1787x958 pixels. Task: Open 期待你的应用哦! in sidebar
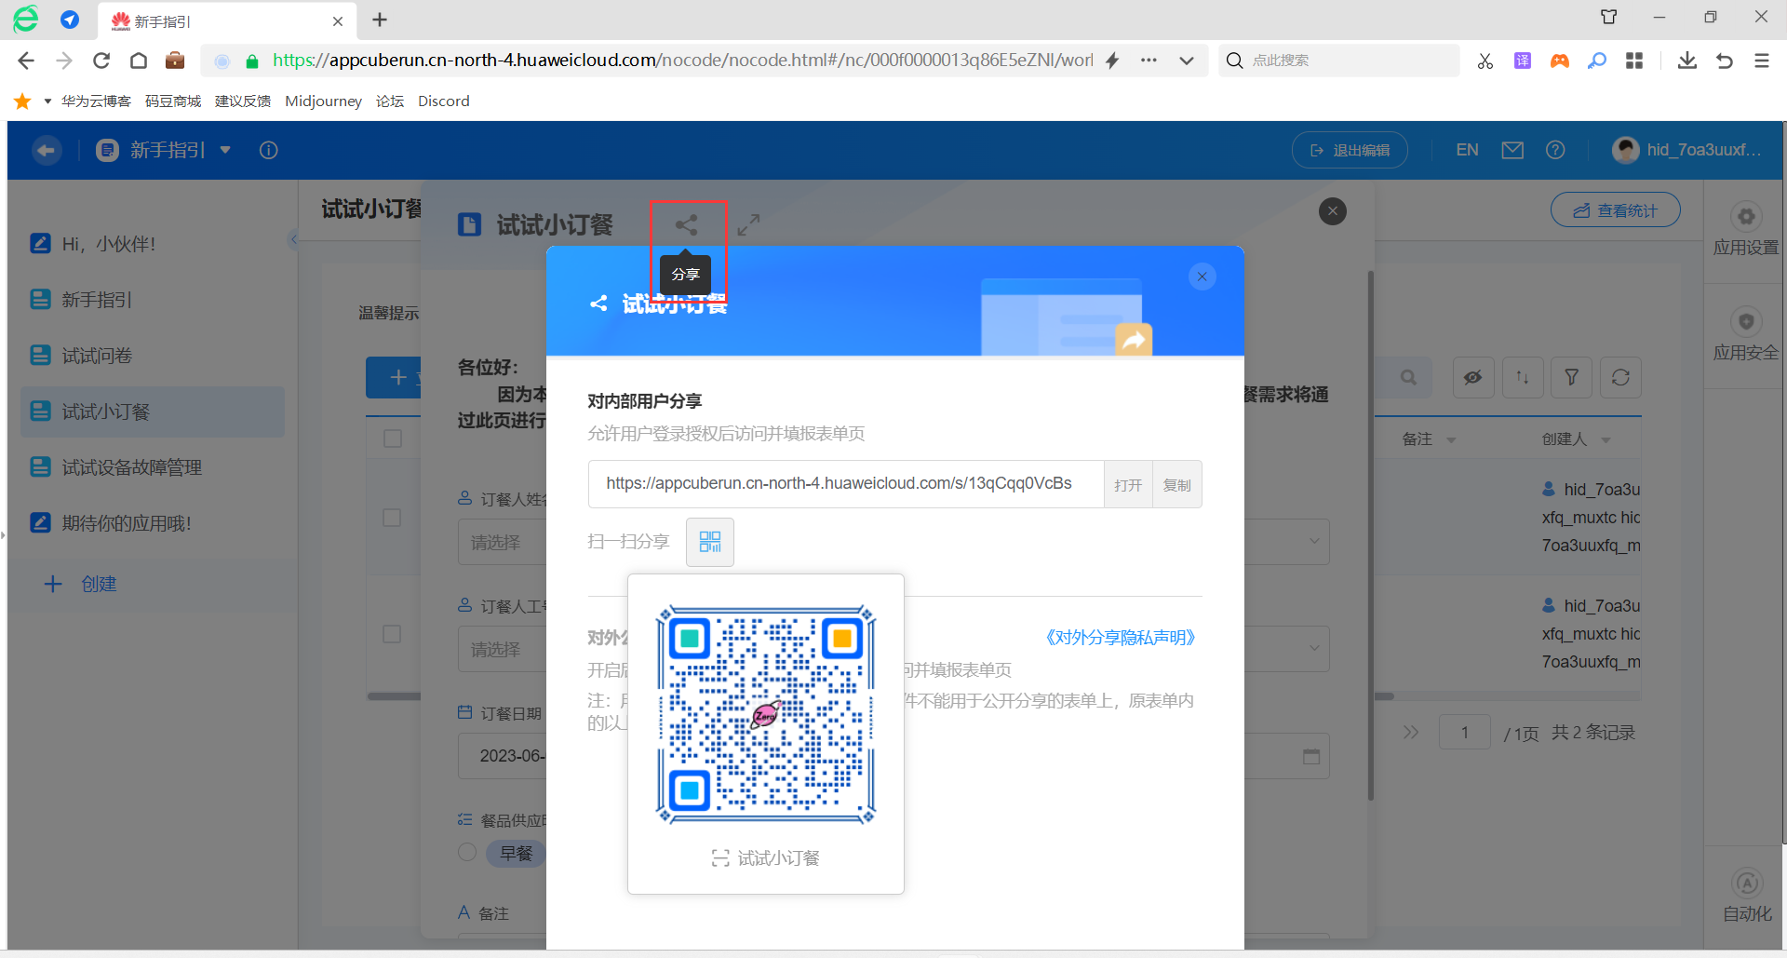[x=153, y=523]
